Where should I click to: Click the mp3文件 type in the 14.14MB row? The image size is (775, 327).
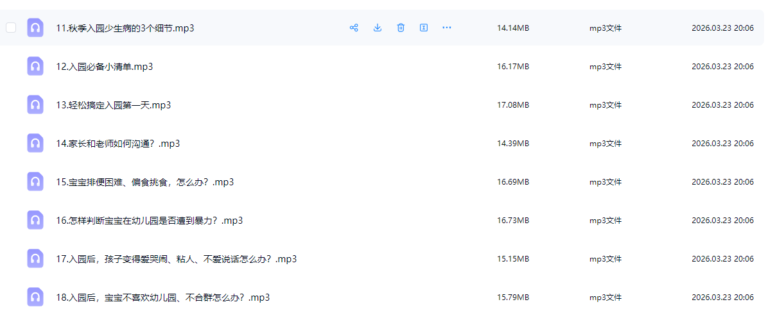pyautogui.click(x=605, y=28)
